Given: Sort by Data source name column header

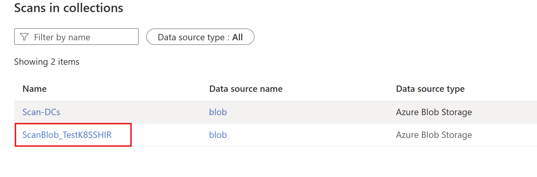Looking at the screenshot, I should click(246, 89).
